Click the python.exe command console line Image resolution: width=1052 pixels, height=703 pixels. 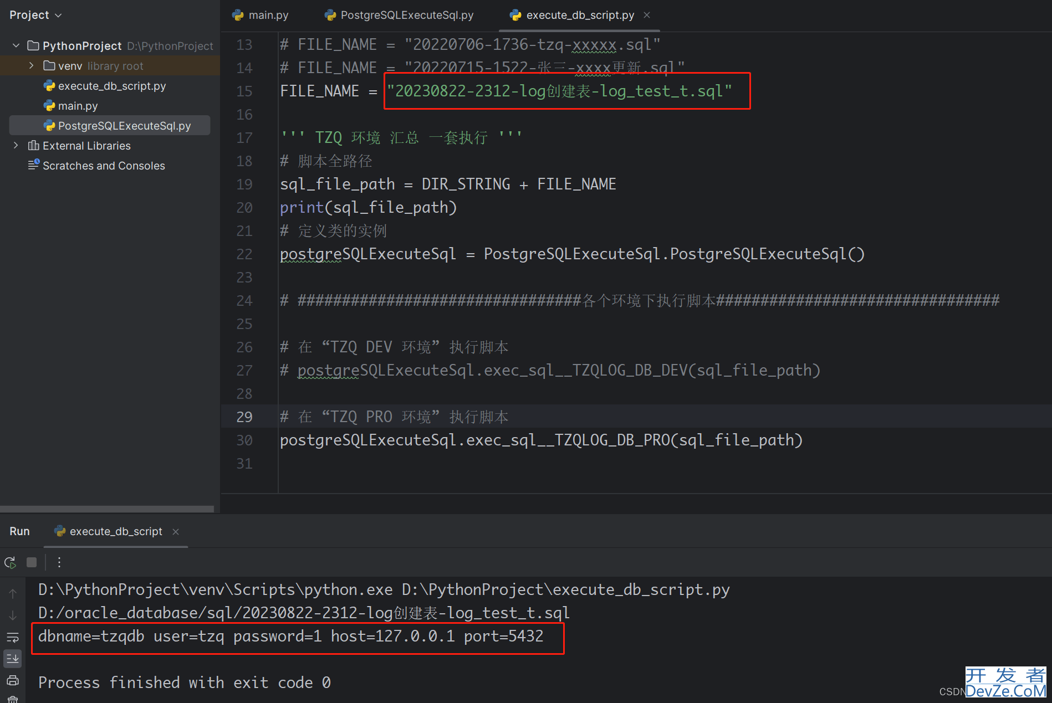tap(384, 589)
